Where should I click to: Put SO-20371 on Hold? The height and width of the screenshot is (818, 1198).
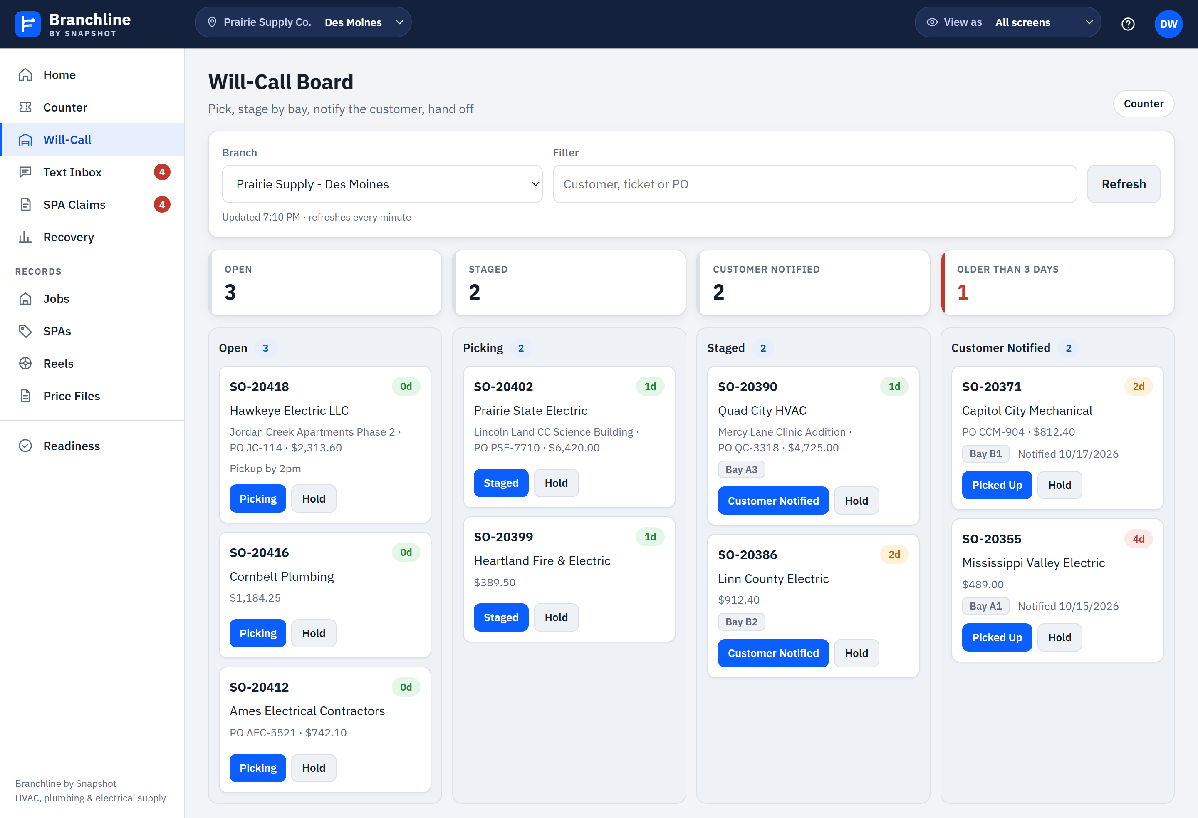[x=1059, y=485]
